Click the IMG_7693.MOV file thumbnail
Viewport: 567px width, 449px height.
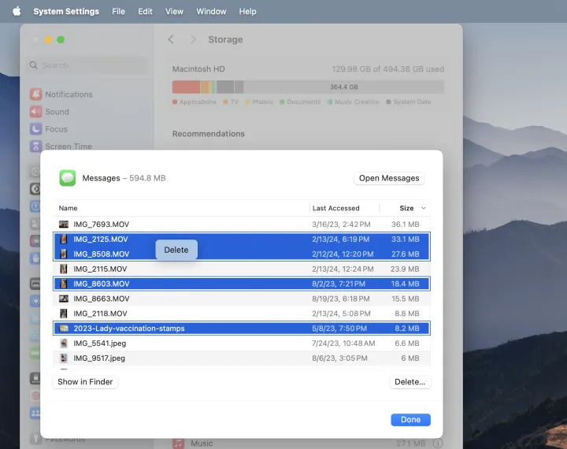tap(64, 224)
